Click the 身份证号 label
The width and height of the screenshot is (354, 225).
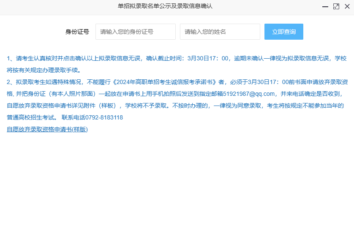pos(77,32)
